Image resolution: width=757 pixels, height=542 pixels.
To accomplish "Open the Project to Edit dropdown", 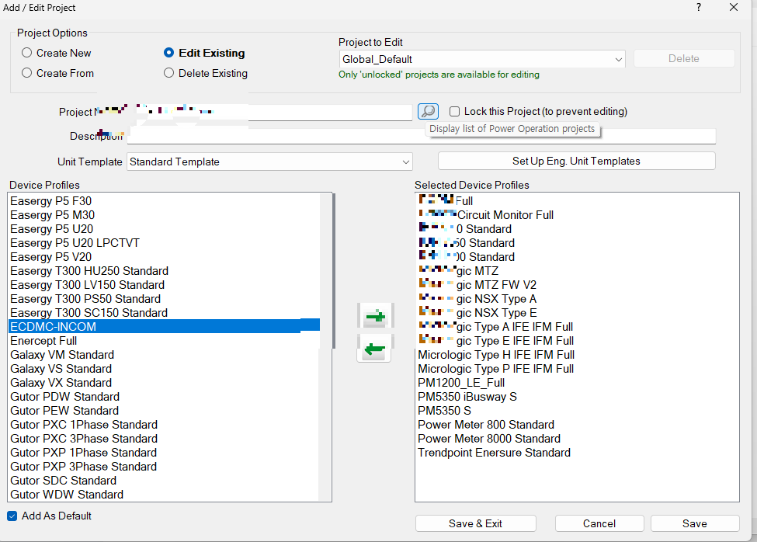I will pyautogui.click(x=482, y=59).
